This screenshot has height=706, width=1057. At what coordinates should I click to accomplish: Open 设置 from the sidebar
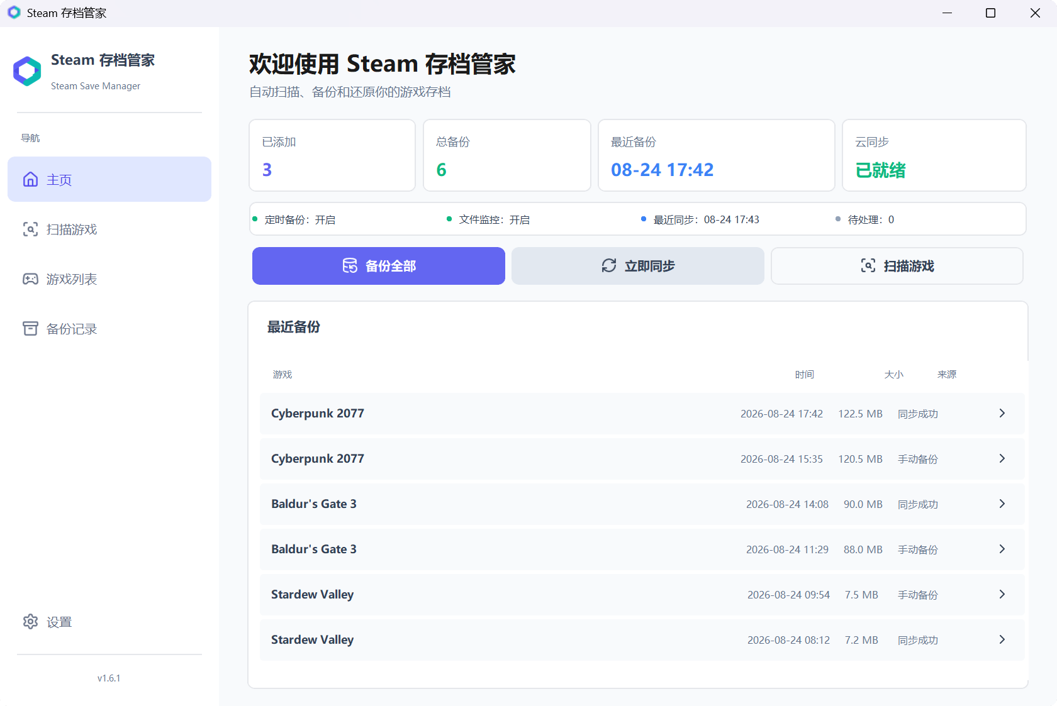[x=109, y=621]
